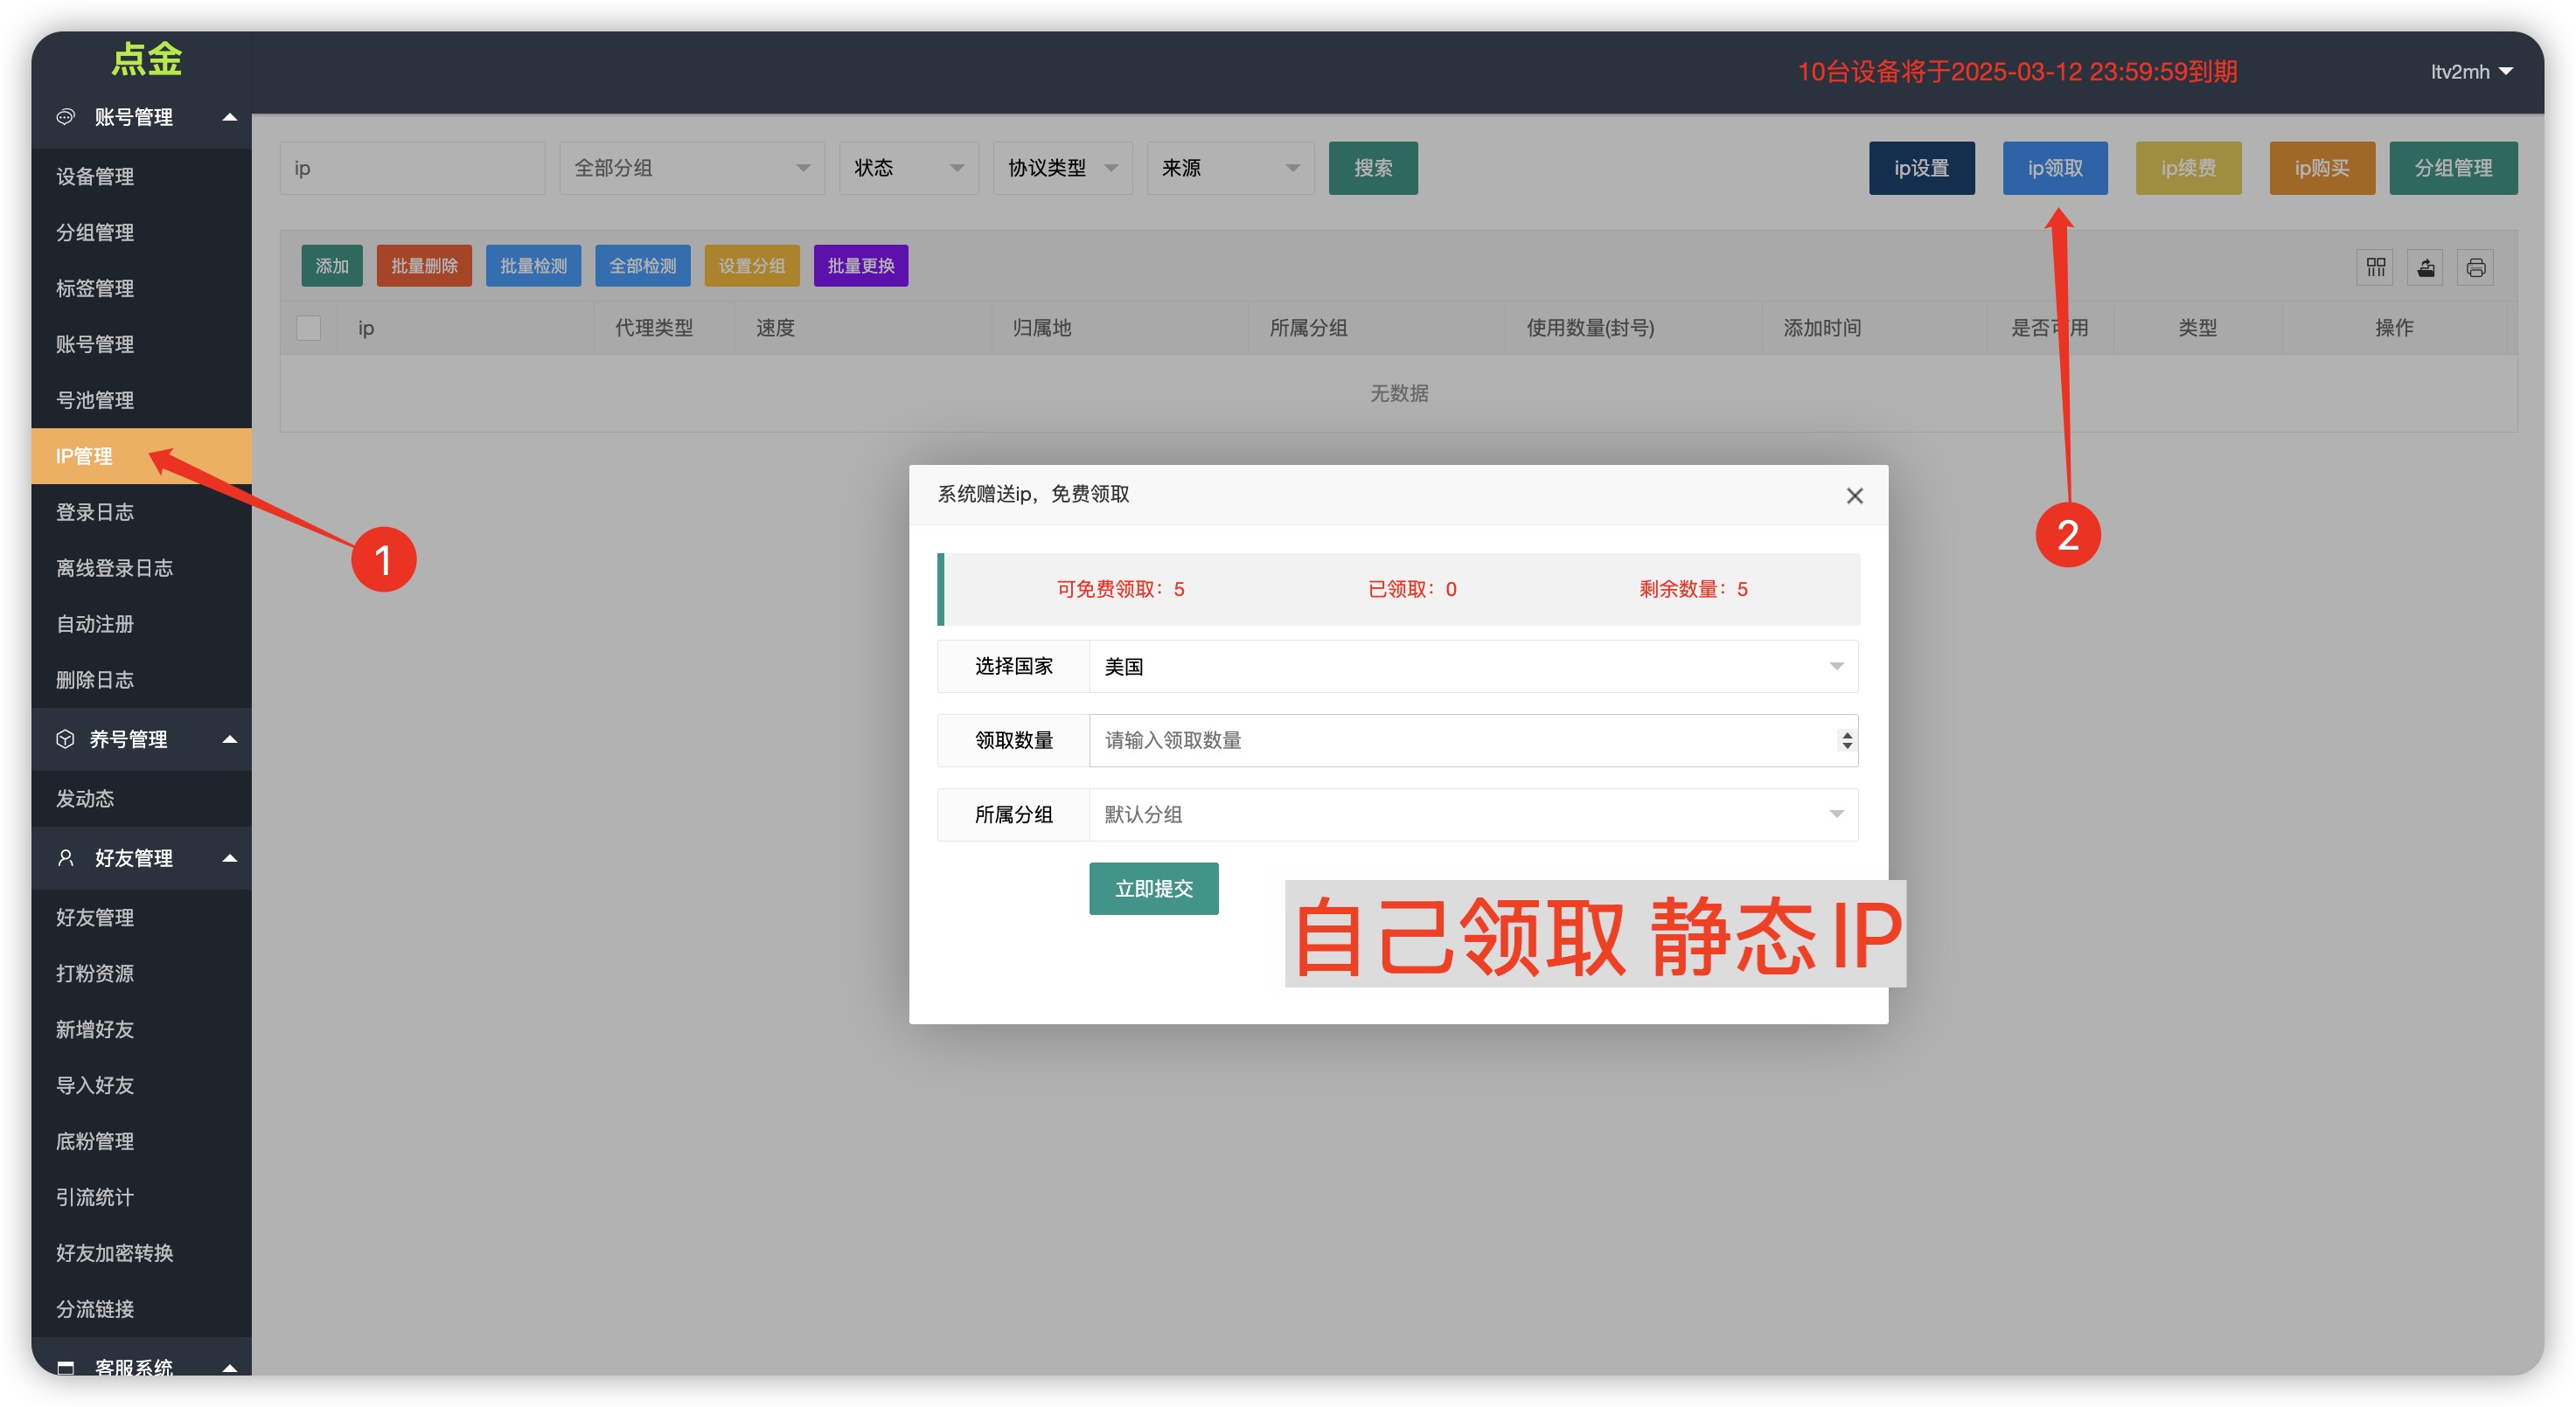
Task: Open the 协议类型 protocol dropdown
Action: click(1061, 168)
